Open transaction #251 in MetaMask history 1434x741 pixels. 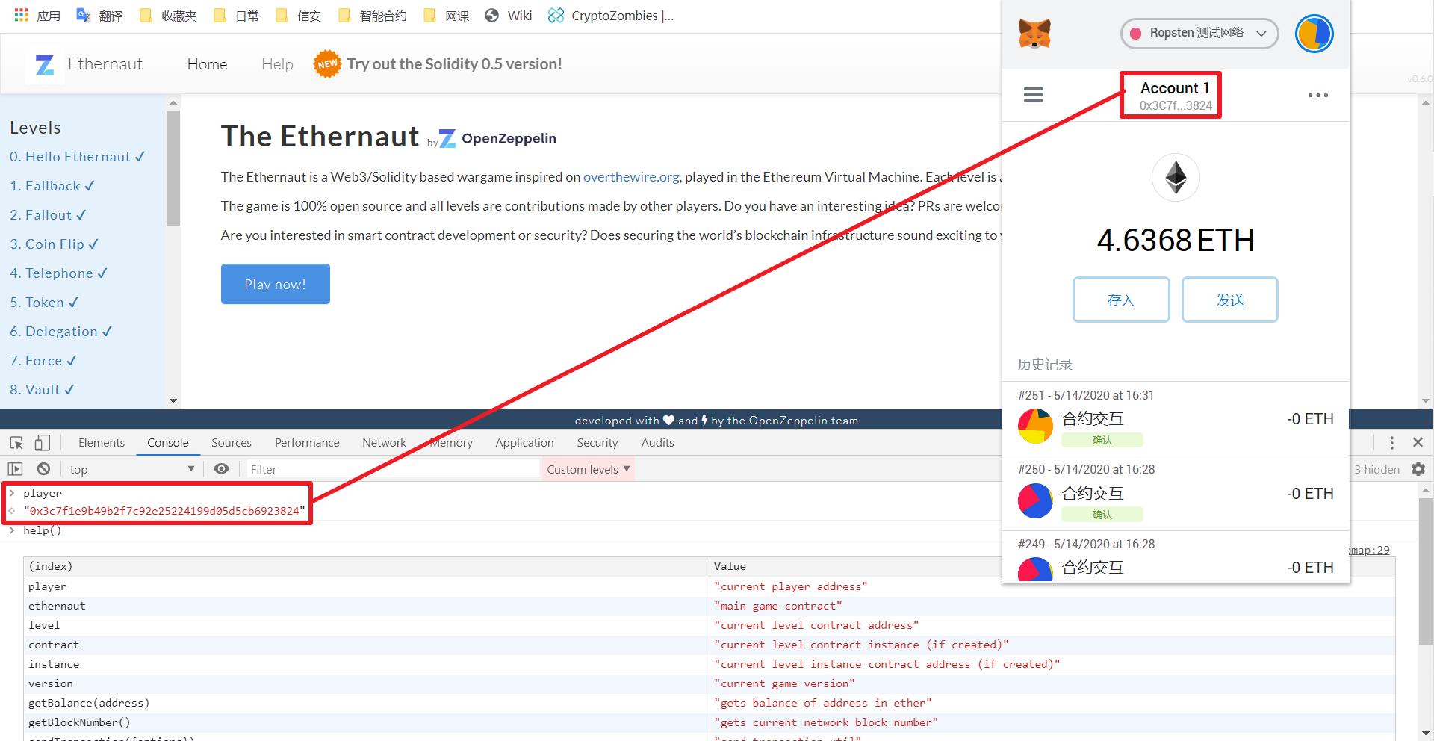pyautogui.click(x=1176, y=418)
